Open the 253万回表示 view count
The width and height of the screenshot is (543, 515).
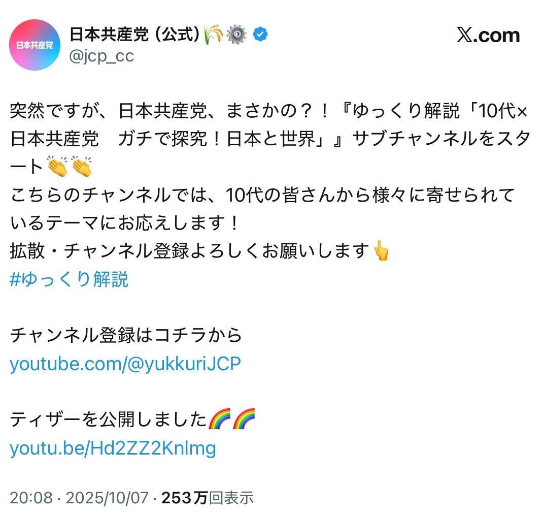[x=208, y=498]
